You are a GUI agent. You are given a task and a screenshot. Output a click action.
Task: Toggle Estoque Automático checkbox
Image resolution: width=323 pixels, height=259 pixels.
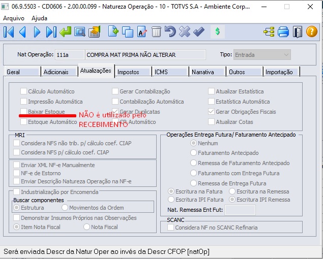(23, 121)
